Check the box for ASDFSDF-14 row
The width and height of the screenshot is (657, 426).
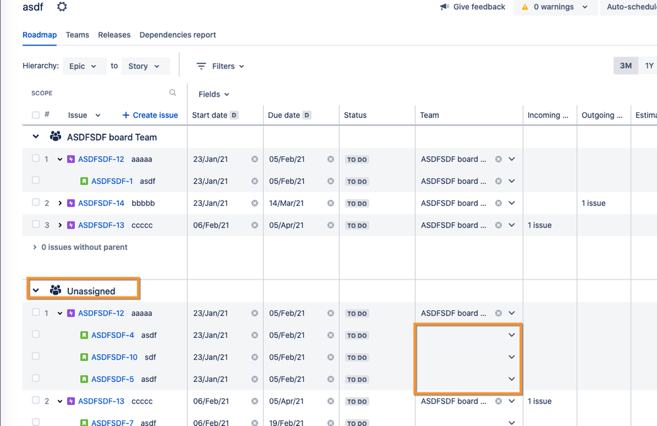point(36,202)
